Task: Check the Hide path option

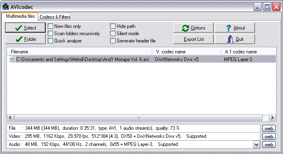Action: pyautogui.click(x=113, y=26)
